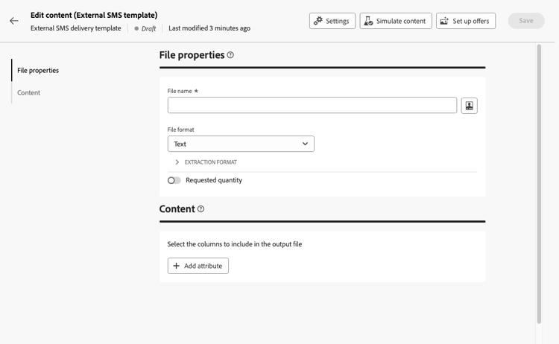Image resolution: width=559 pixels, height=344 pixels.
Task: Click into the File name field
Action: 312,106
